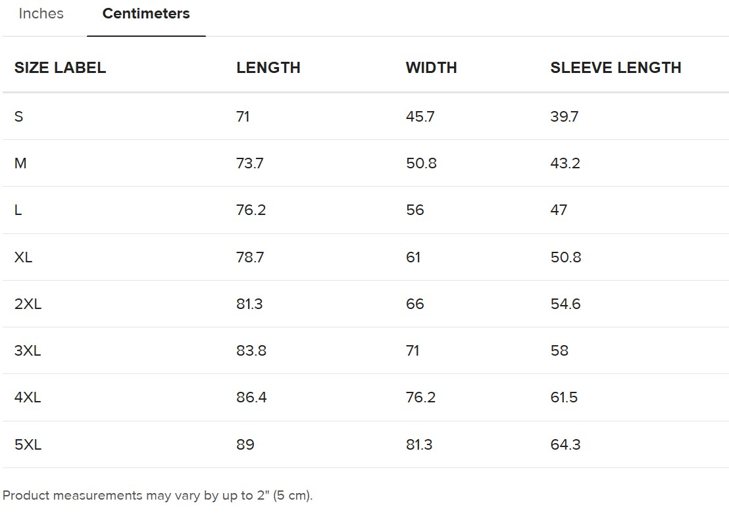This screenshot has width=729, height=522.
Task: Click the SIZE LABEL column header
Action: pyautogui.click(x=60, y=68)
